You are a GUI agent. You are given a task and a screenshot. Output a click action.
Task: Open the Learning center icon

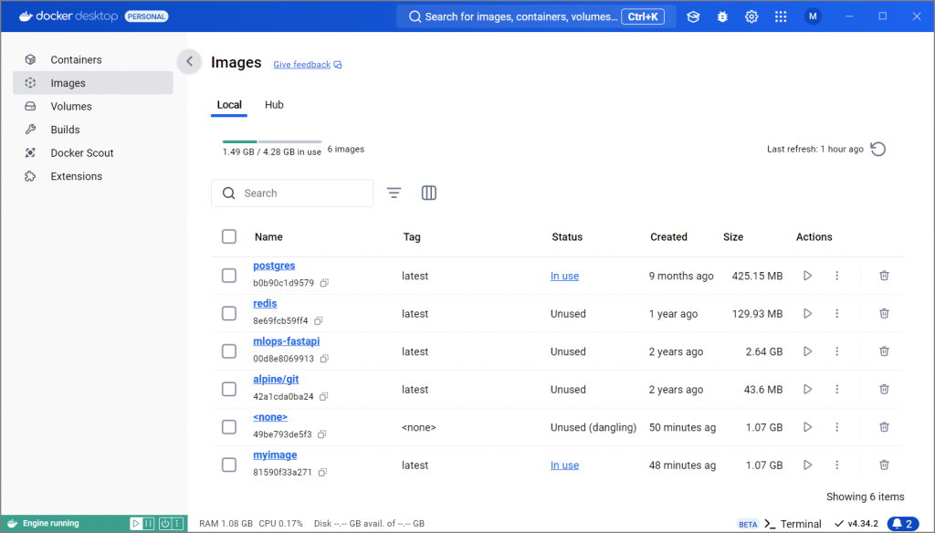coord(693,16)
